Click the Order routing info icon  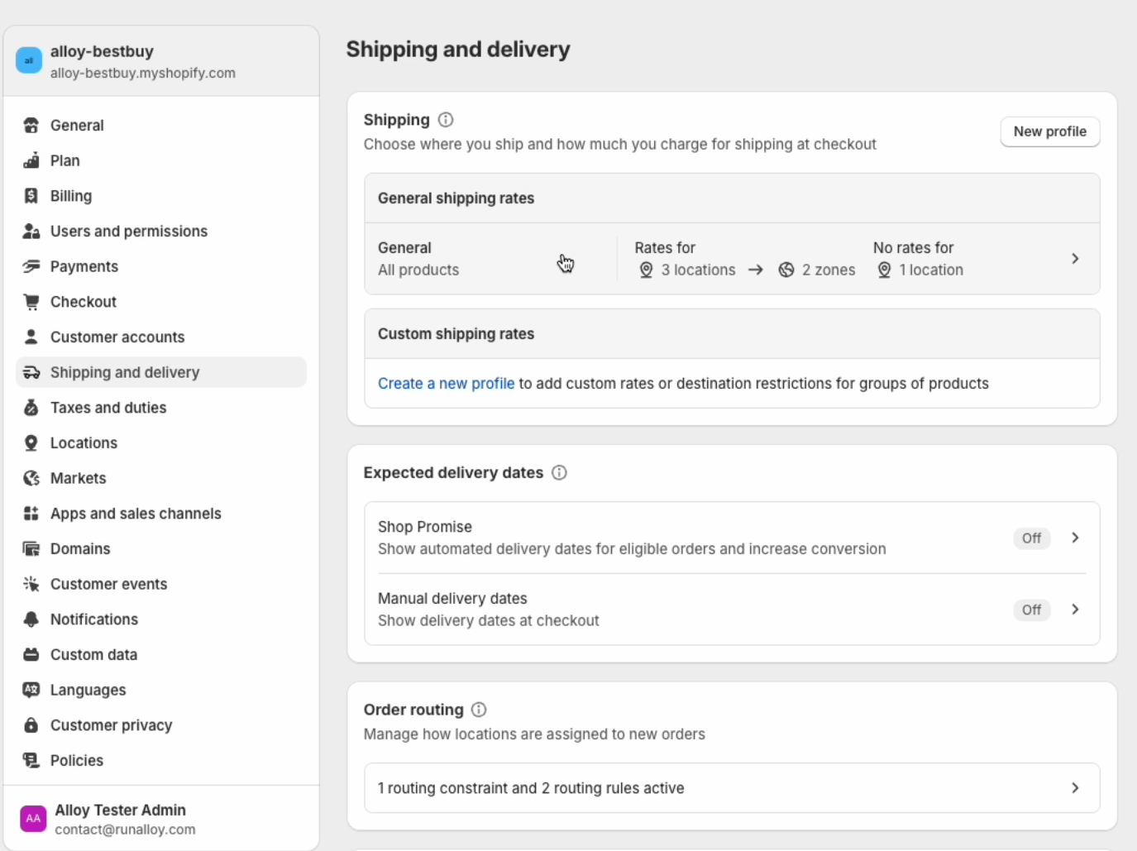tap(479, 710)
